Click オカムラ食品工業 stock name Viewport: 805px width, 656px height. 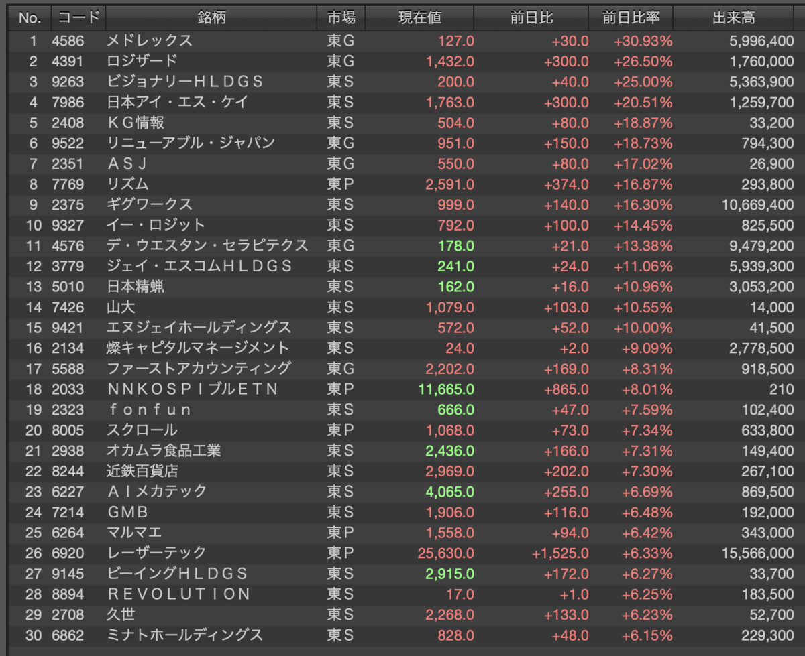[164, 451]
